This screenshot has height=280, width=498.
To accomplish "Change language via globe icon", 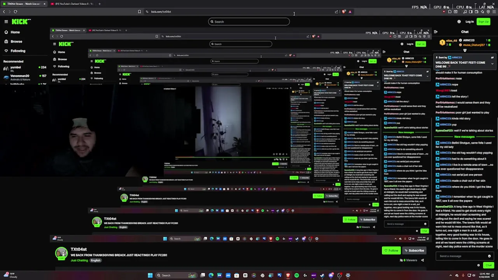I will click(459, 22).
